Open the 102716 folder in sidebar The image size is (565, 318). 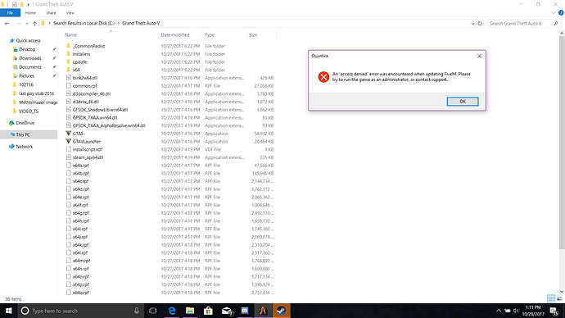click(26, 84)
